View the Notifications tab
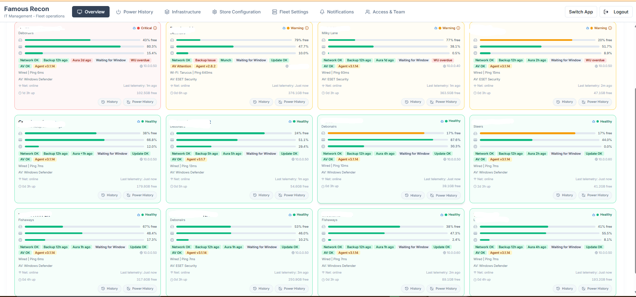This screenshot has width=636, height=297. (x=337, y=12)
